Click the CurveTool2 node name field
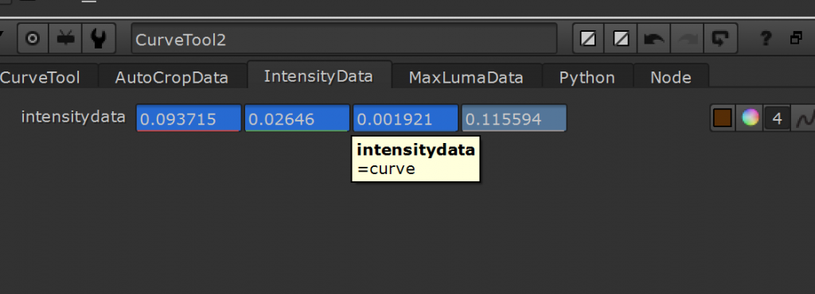 coord(344,39)
